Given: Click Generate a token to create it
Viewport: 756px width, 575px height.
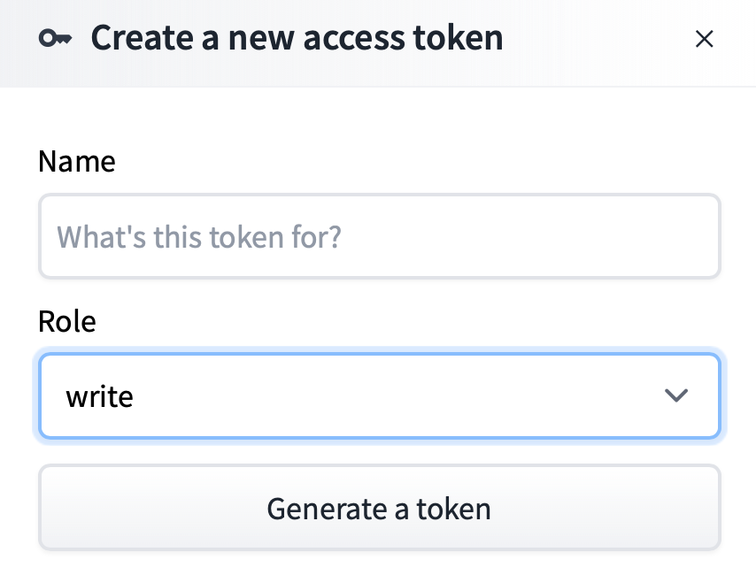Looking at the screenshot, I should click(379, 508).
